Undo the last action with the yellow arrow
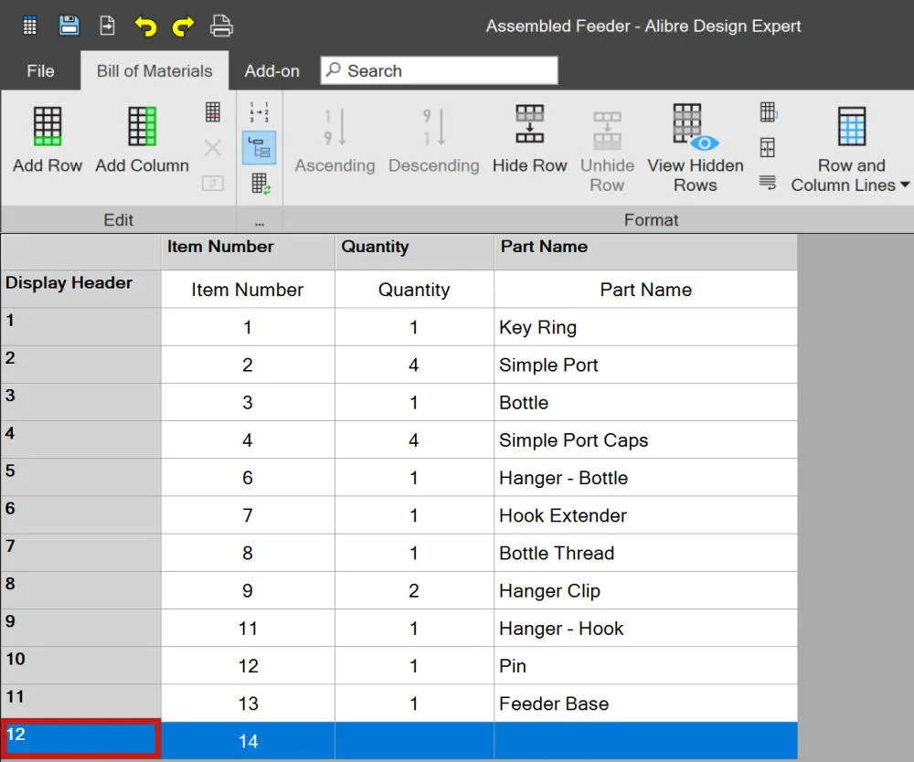Viewport: 914px width, 762px height. (145, 26)
